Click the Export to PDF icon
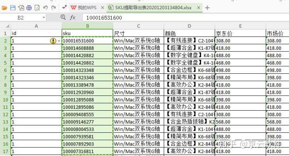This screenshot has width=289, height=156. pyautogui.click(x=21, y=8)
